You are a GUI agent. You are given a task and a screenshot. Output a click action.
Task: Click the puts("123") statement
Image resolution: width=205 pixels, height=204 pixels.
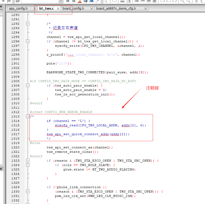click(59, 64)
